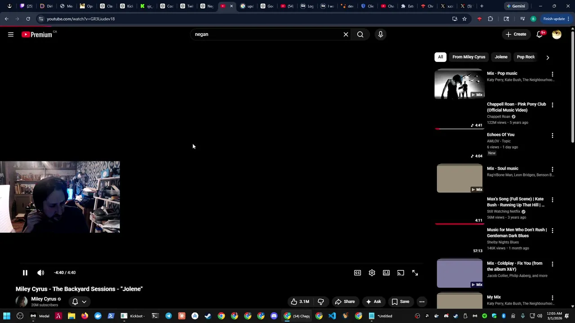Image resolution: width=575 pixels, height=323 pixels.
Task: Open more actions ellipsis below the video
Action: (422, 302)
